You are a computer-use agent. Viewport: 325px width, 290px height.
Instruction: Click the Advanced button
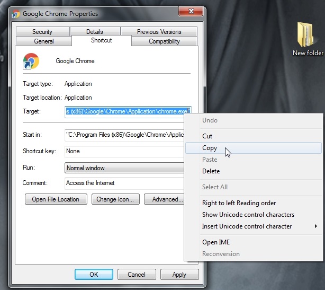click(x=164, y=199)
